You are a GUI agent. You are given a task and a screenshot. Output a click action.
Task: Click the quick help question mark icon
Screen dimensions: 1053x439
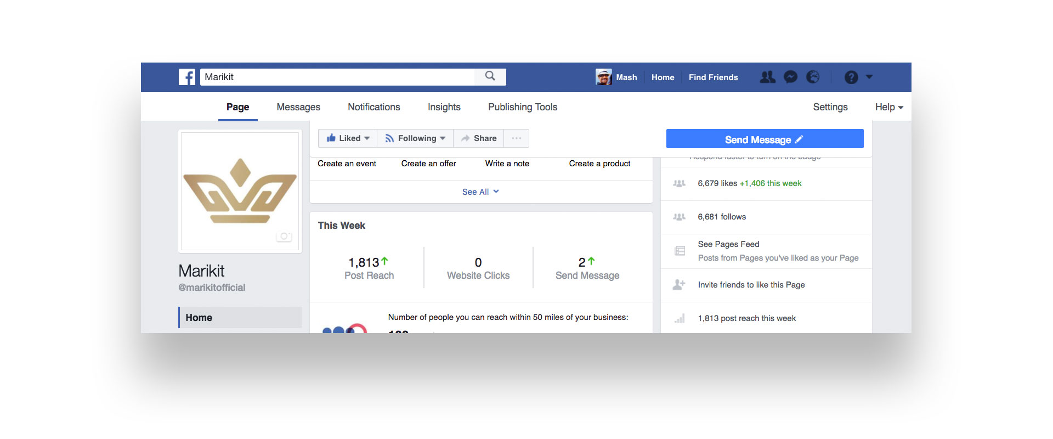coord(851,77)
